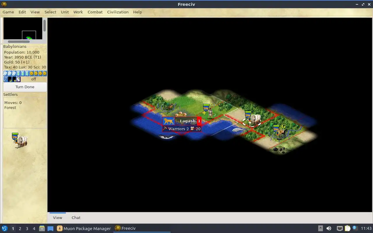Image resolution: width=373 pixels, height=233 pixels.
Task: Switch to workspace 3
Action: pos(27,229)
